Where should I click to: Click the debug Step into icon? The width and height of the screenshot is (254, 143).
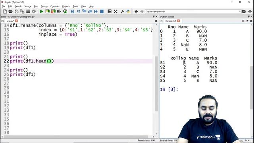(84, 12)
